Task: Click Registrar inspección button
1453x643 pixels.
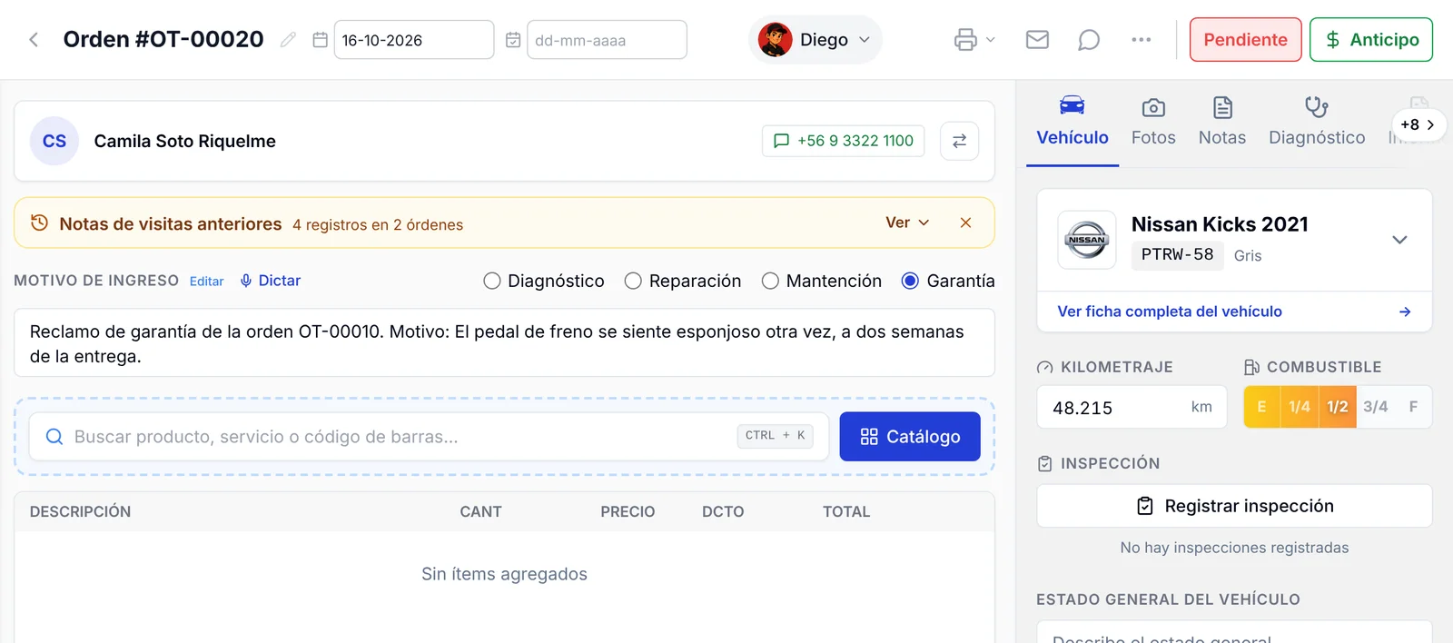Action: click(1234, 506)
